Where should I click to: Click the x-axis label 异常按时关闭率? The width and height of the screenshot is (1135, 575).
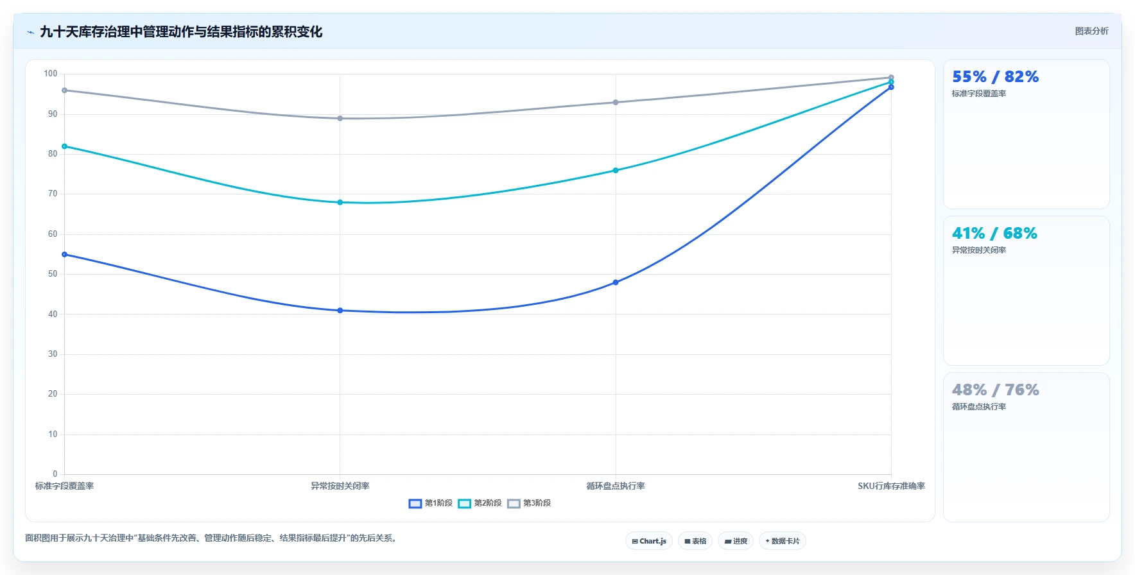tap(340, 486)
